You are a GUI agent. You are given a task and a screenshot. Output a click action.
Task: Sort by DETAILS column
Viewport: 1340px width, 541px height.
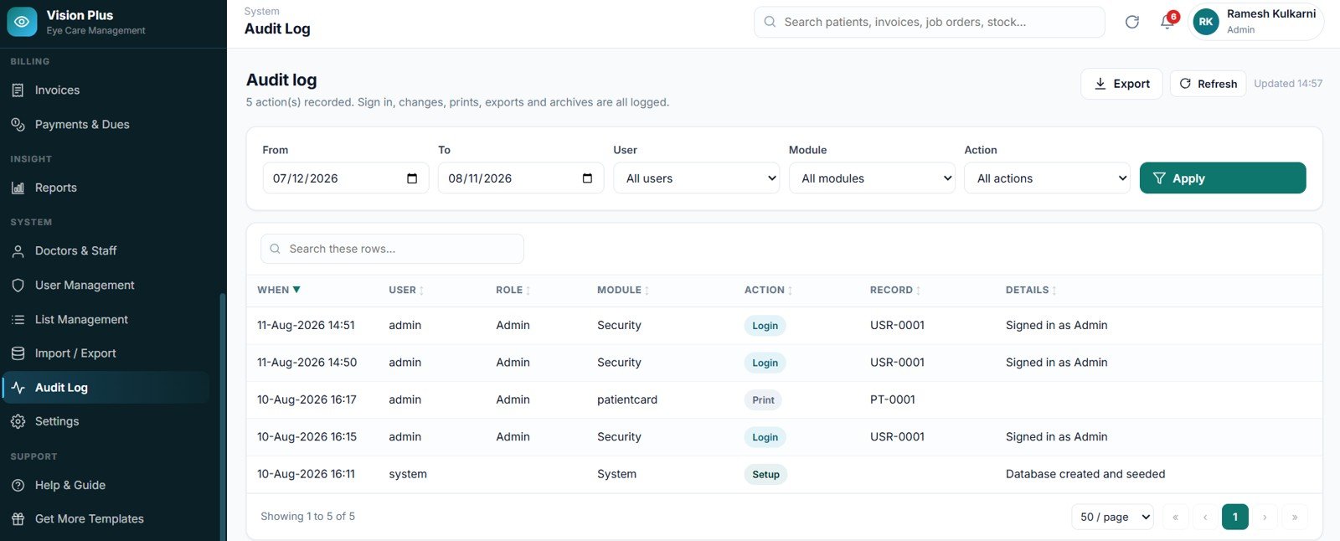(1031, 290)
